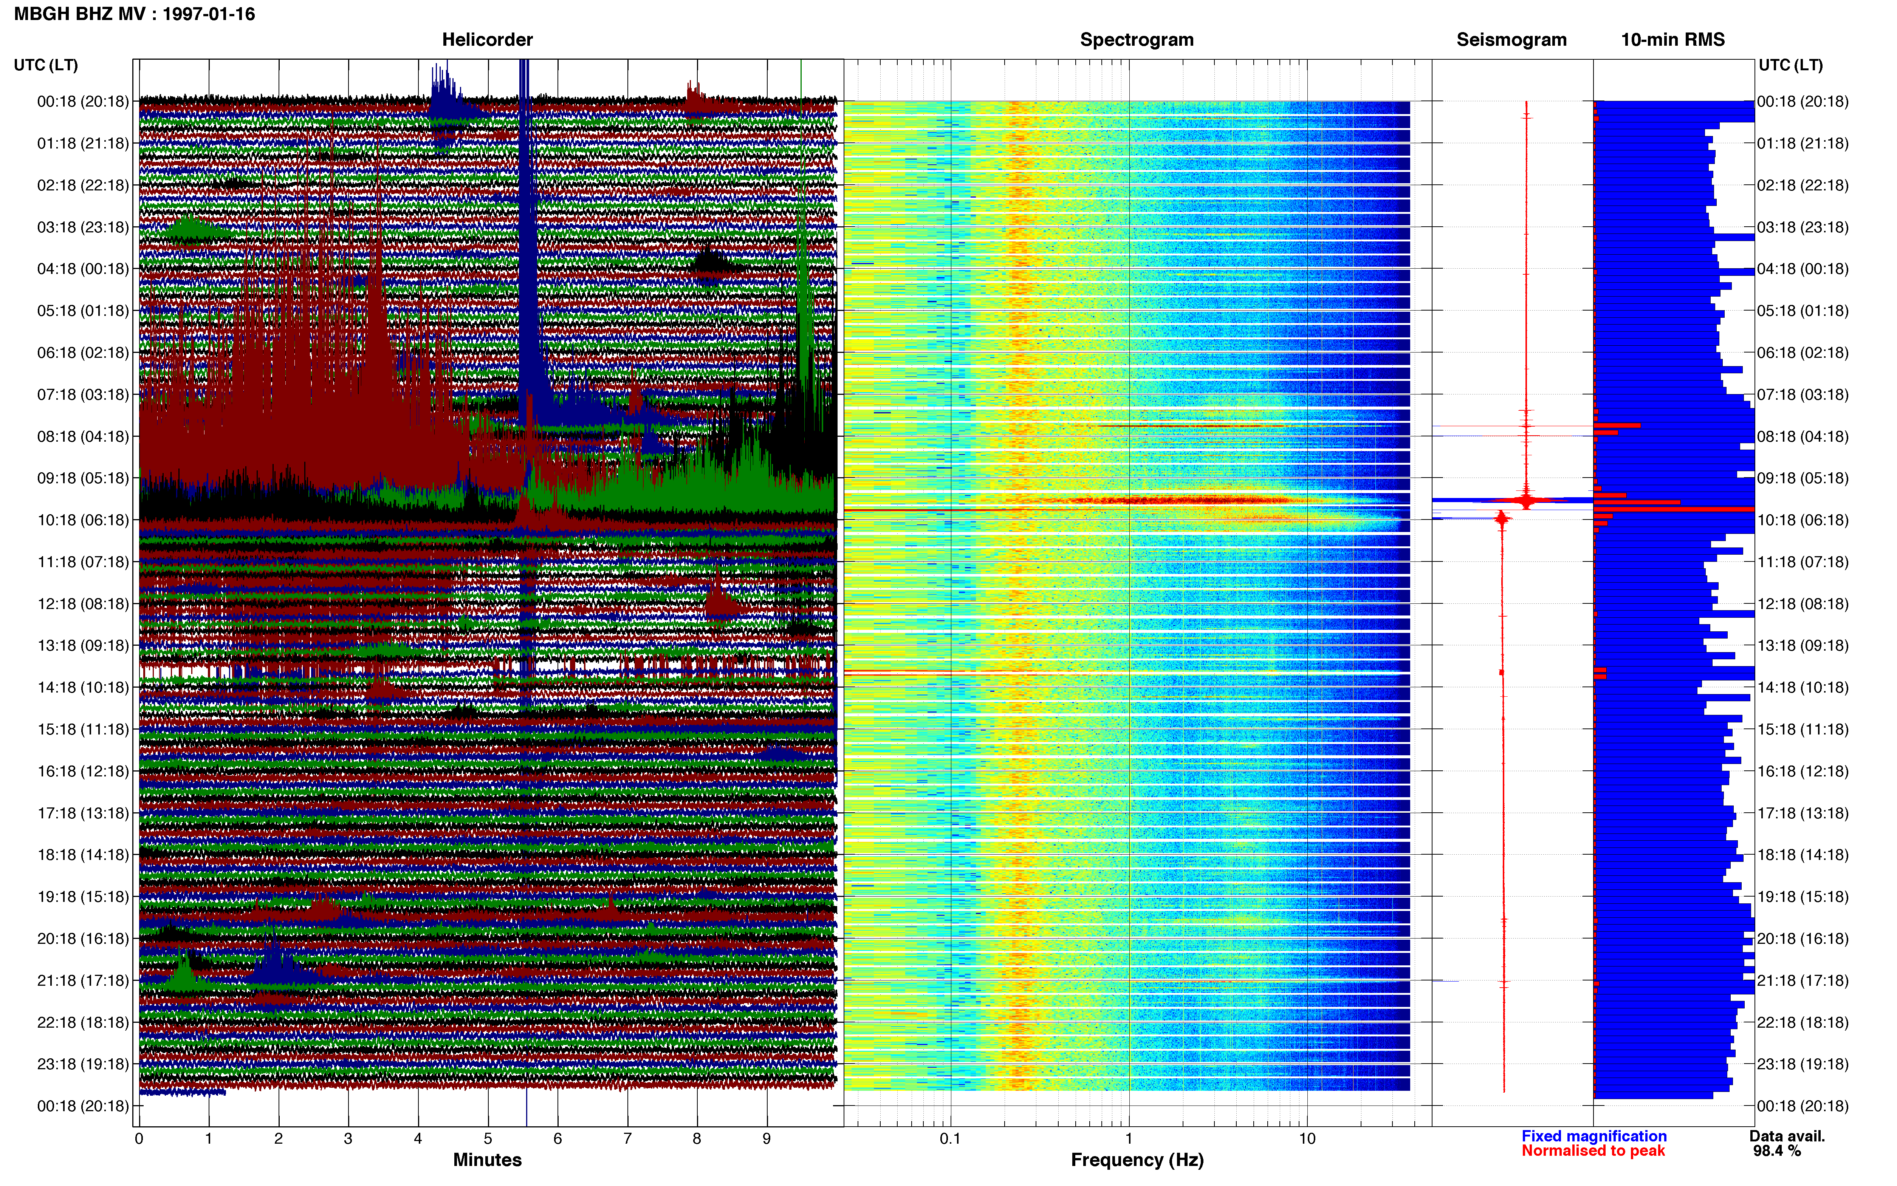The width and height of the screenshot is (1897, 1186).
Task: Click the 2 tick on Minutes axis
Action: (279, 1139)
